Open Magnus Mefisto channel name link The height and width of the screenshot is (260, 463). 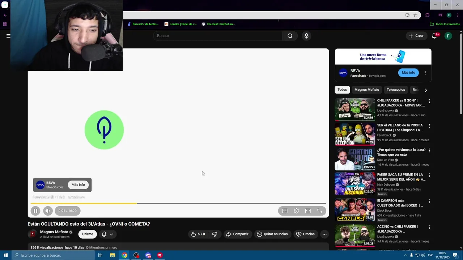(x=54, y=232)
